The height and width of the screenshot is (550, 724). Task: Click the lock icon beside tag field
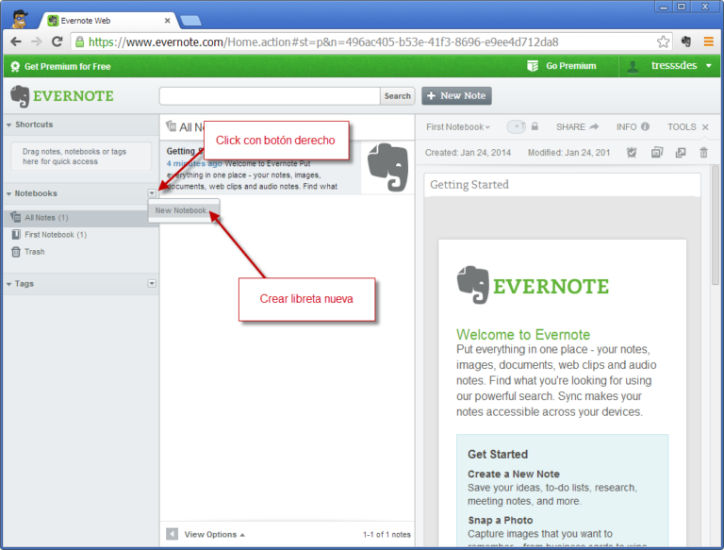(x=535, y=126)
